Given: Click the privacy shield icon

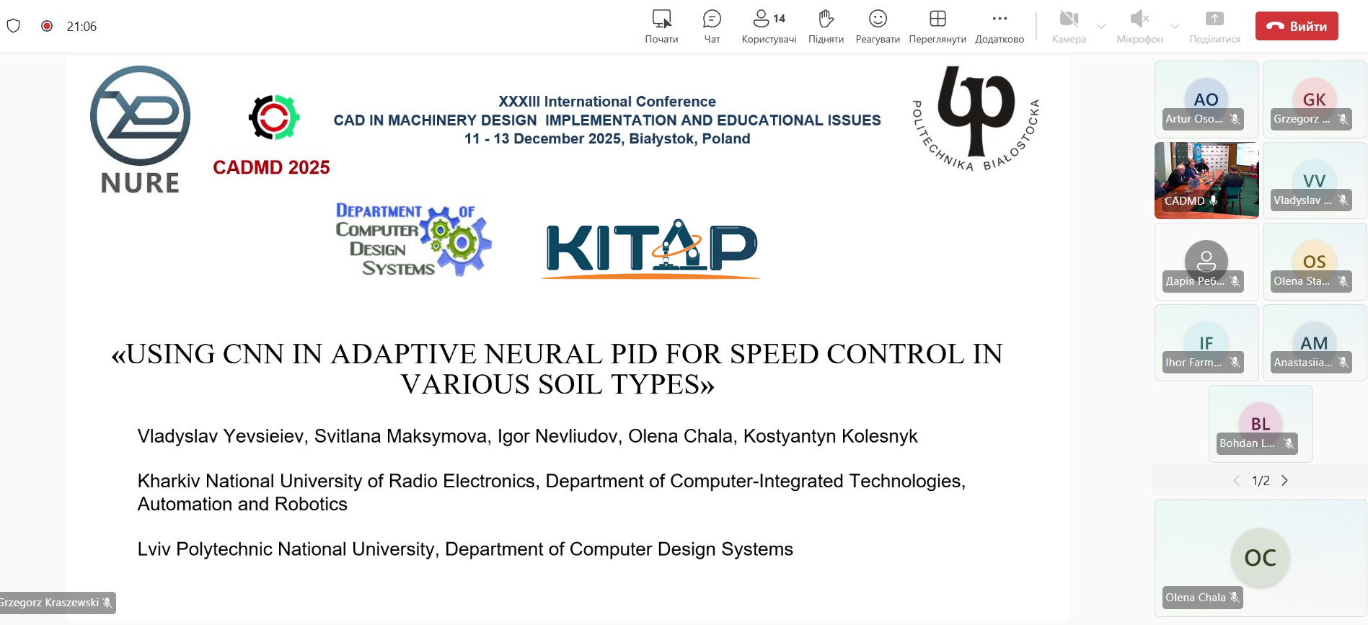Looking at the screenshot, I should 13,26.
